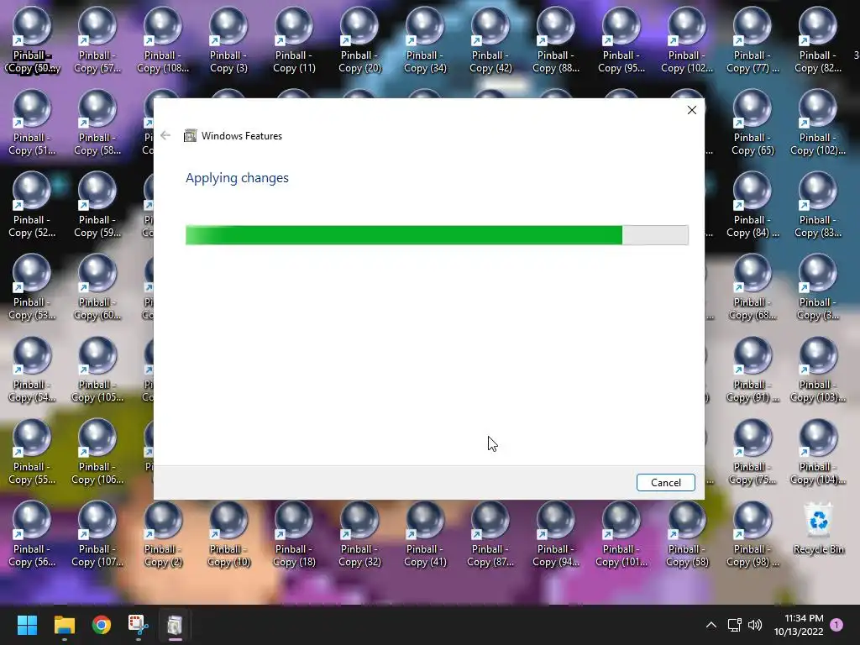Select Pinball - Copy (82 shortcut

tap(818, 41)
